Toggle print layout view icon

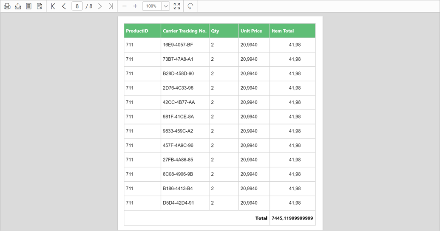[x=28, y=6]
